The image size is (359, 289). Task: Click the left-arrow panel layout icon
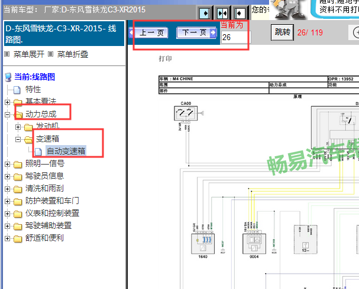[x=240, y=13]
